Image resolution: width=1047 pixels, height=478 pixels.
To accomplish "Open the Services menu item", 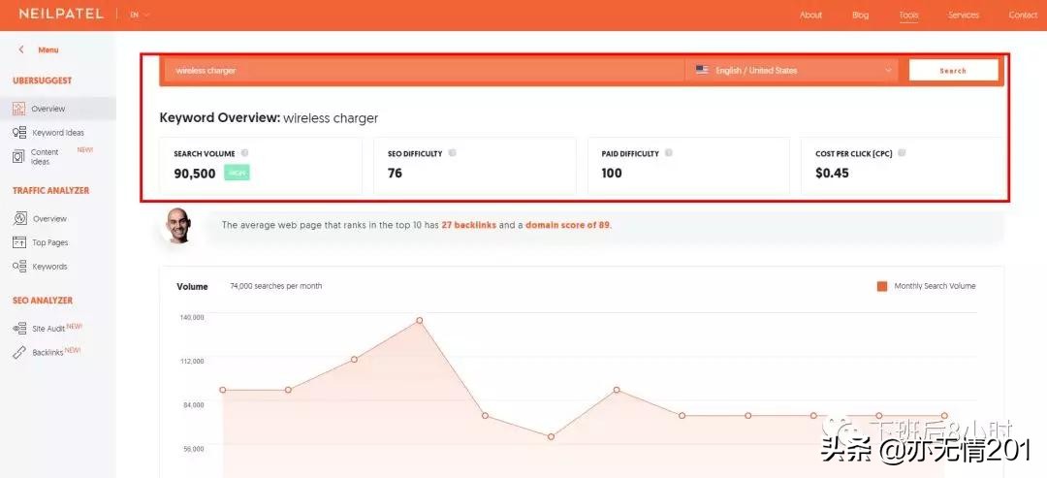I will click(x=963, y=15).
